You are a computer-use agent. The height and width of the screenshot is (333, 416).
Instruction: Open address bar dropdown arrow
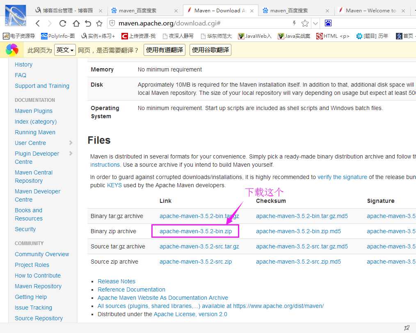point(315,23)
